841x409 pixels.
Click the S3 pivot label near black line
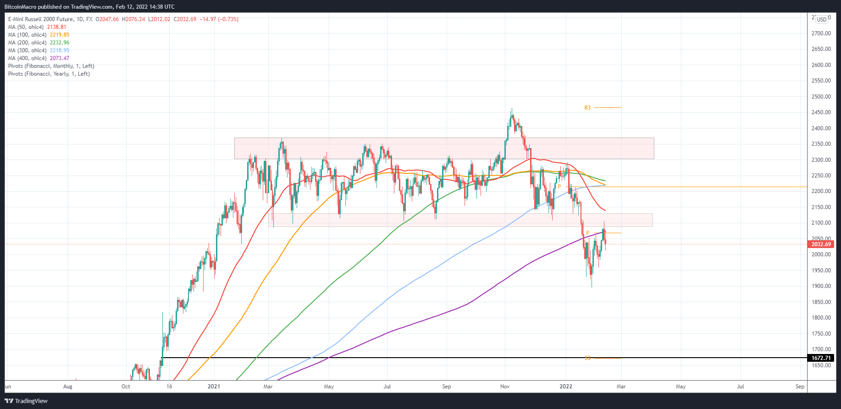point(587,358)
